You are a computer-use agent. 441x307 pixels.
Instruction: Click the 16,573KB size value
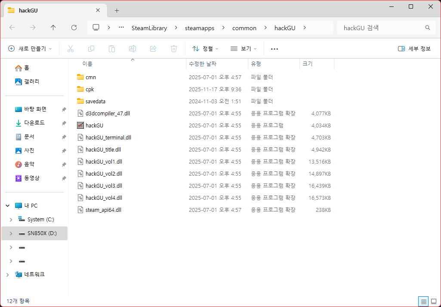320,198
